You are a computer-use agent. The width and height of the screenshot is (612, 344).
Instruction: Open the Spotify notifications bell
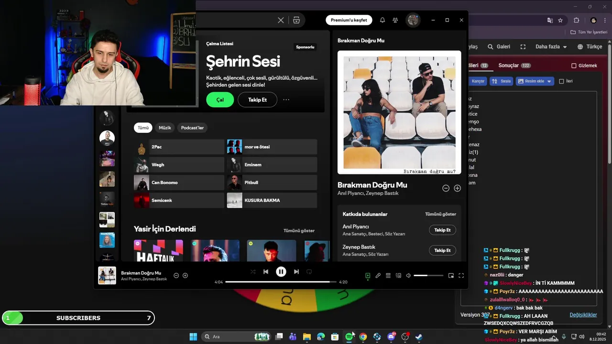[x=382, y=20]
